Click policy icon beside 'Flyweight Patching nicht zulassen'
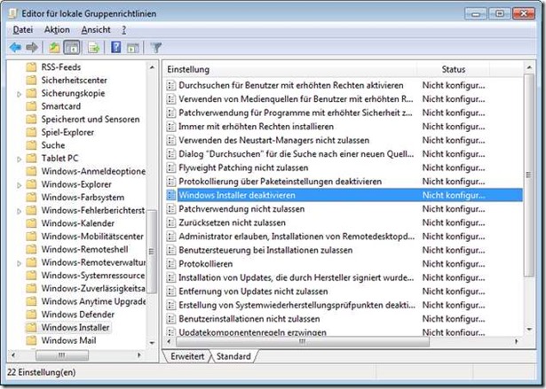The height and width of the screenshot is (389, 546). 170,167
